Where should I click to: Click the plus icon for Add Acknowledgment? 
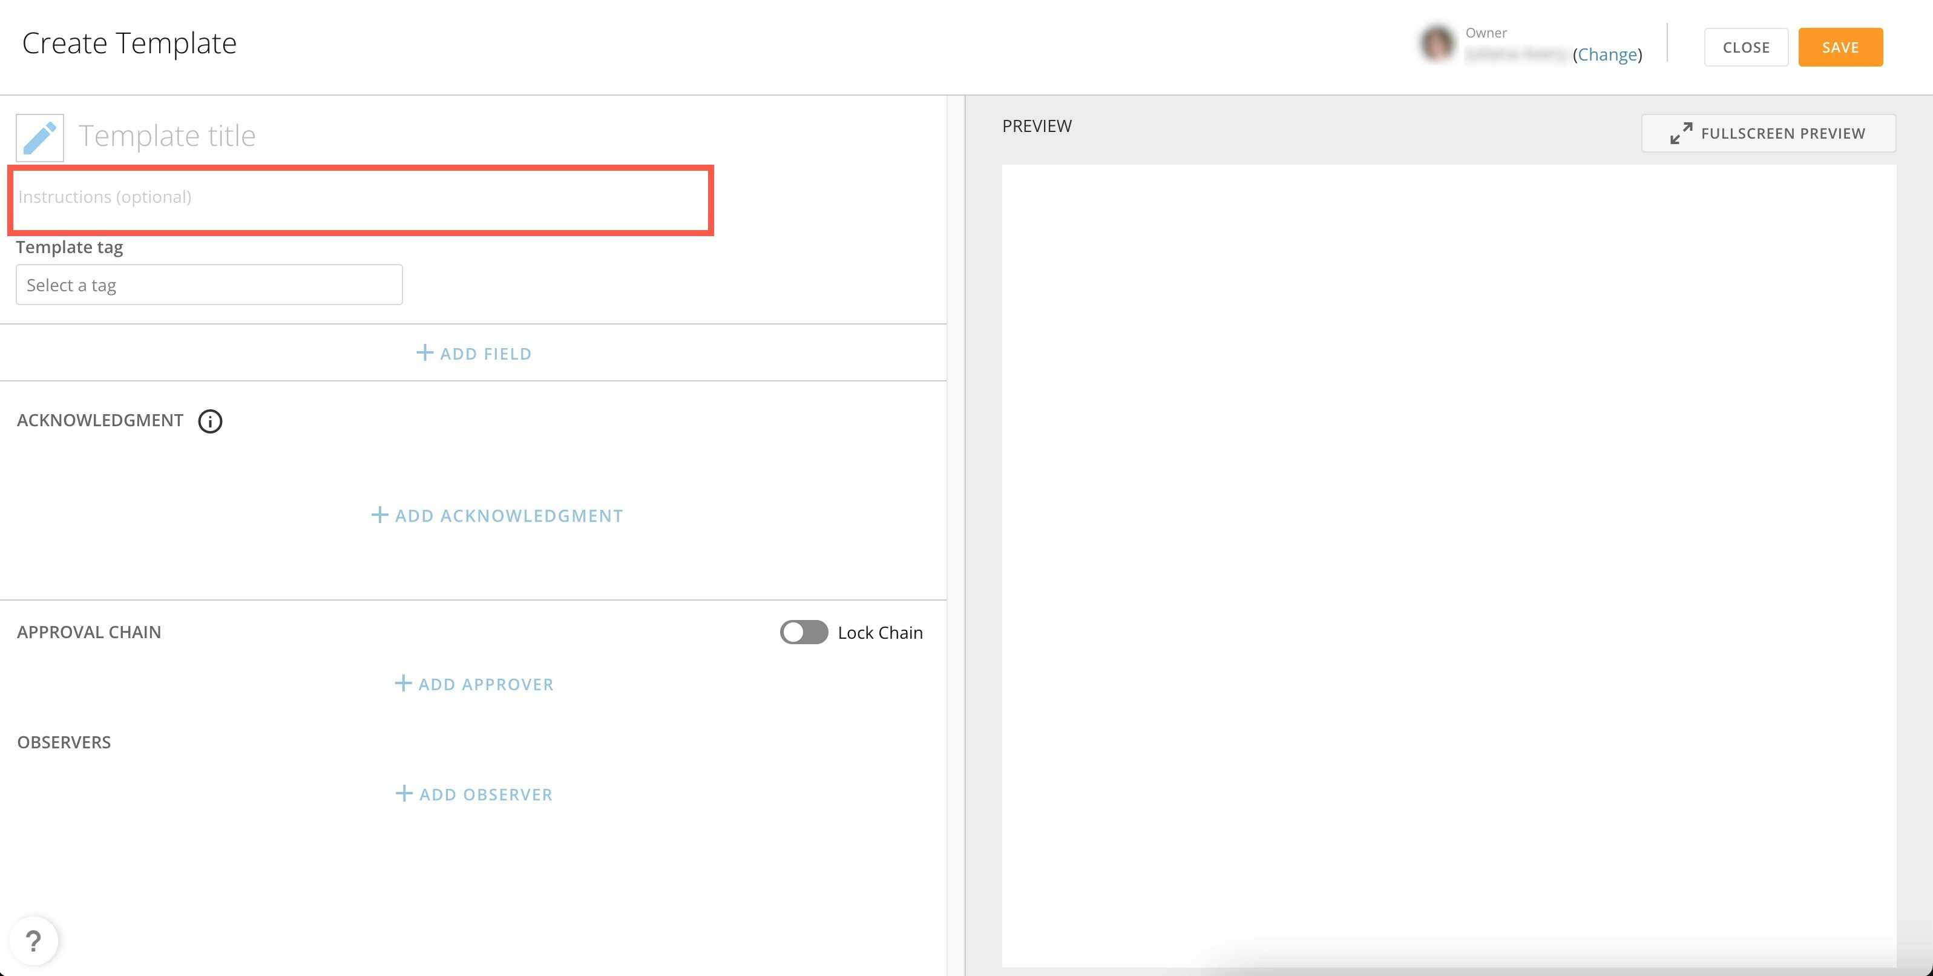[x=379, y=515]
